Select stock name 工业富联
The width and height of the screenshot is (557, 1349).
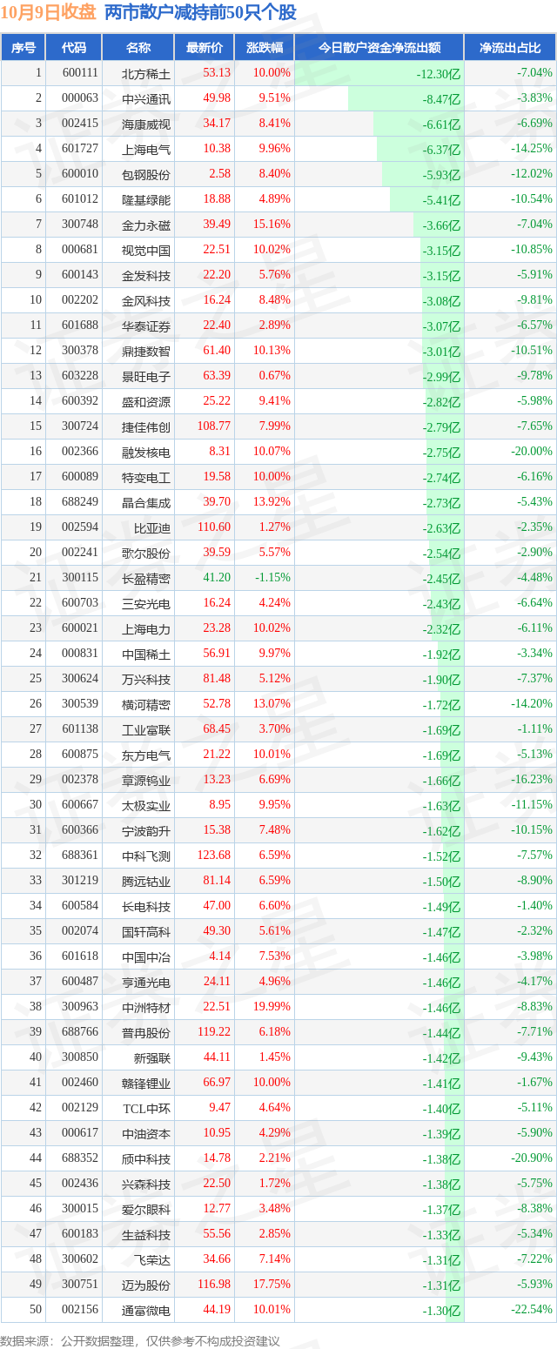146,729
